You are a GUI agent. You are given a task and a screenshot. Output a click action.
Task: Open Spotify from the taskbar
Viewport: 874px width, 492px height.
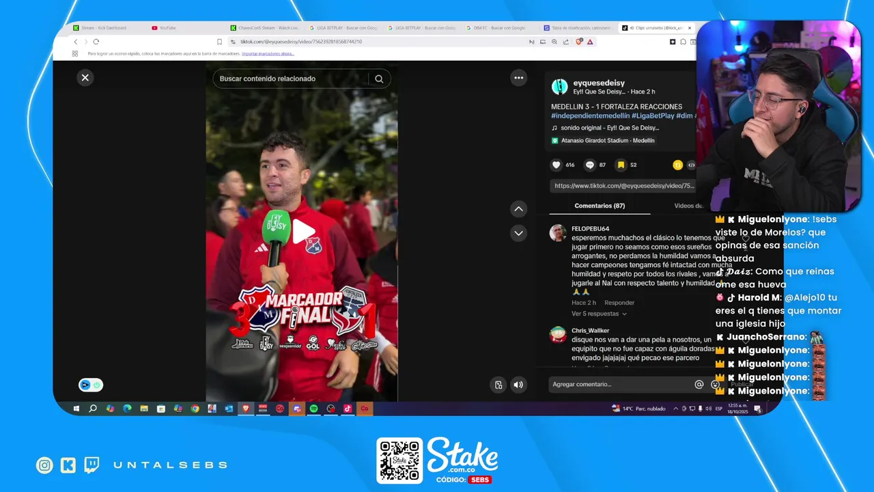[313, 409]
